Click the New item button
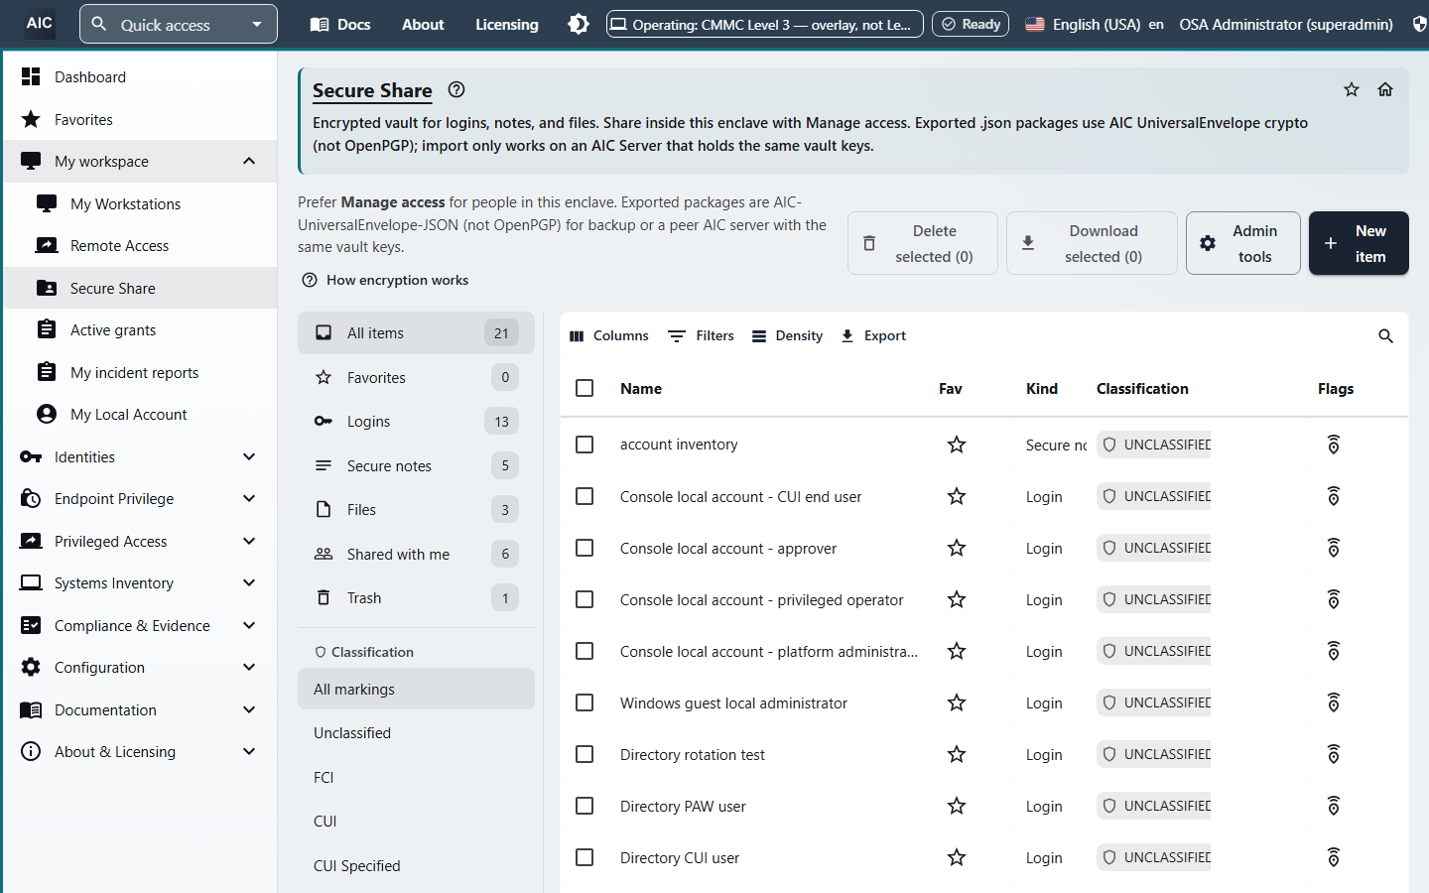This screenshot has width=1429, height=893. click(x=1359, y=243)
